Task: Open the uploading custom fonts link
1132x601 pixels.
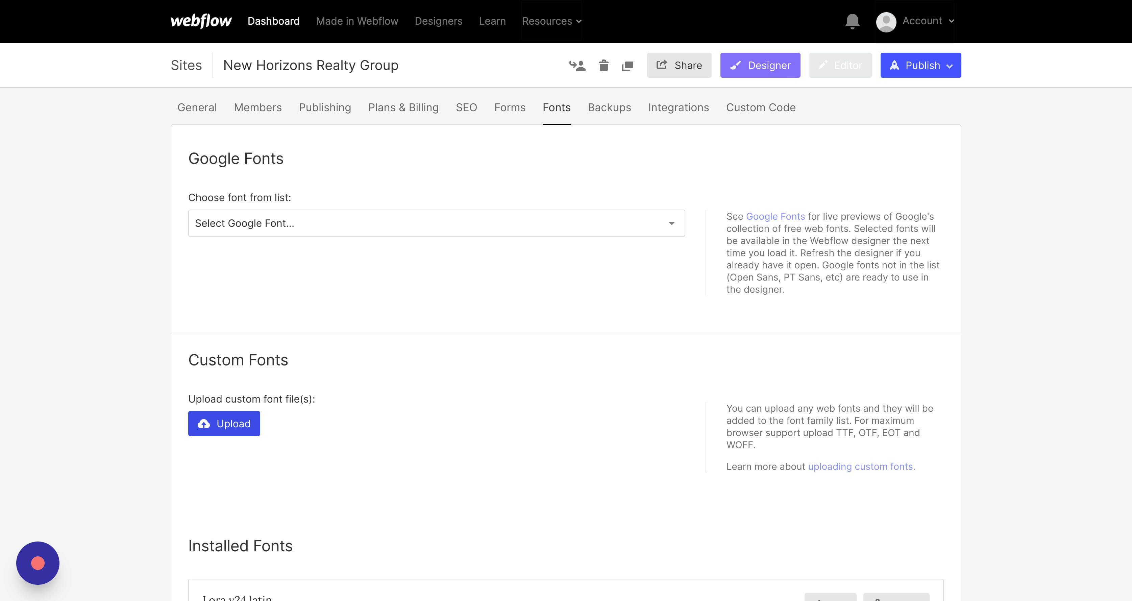Action: point(861,466)
